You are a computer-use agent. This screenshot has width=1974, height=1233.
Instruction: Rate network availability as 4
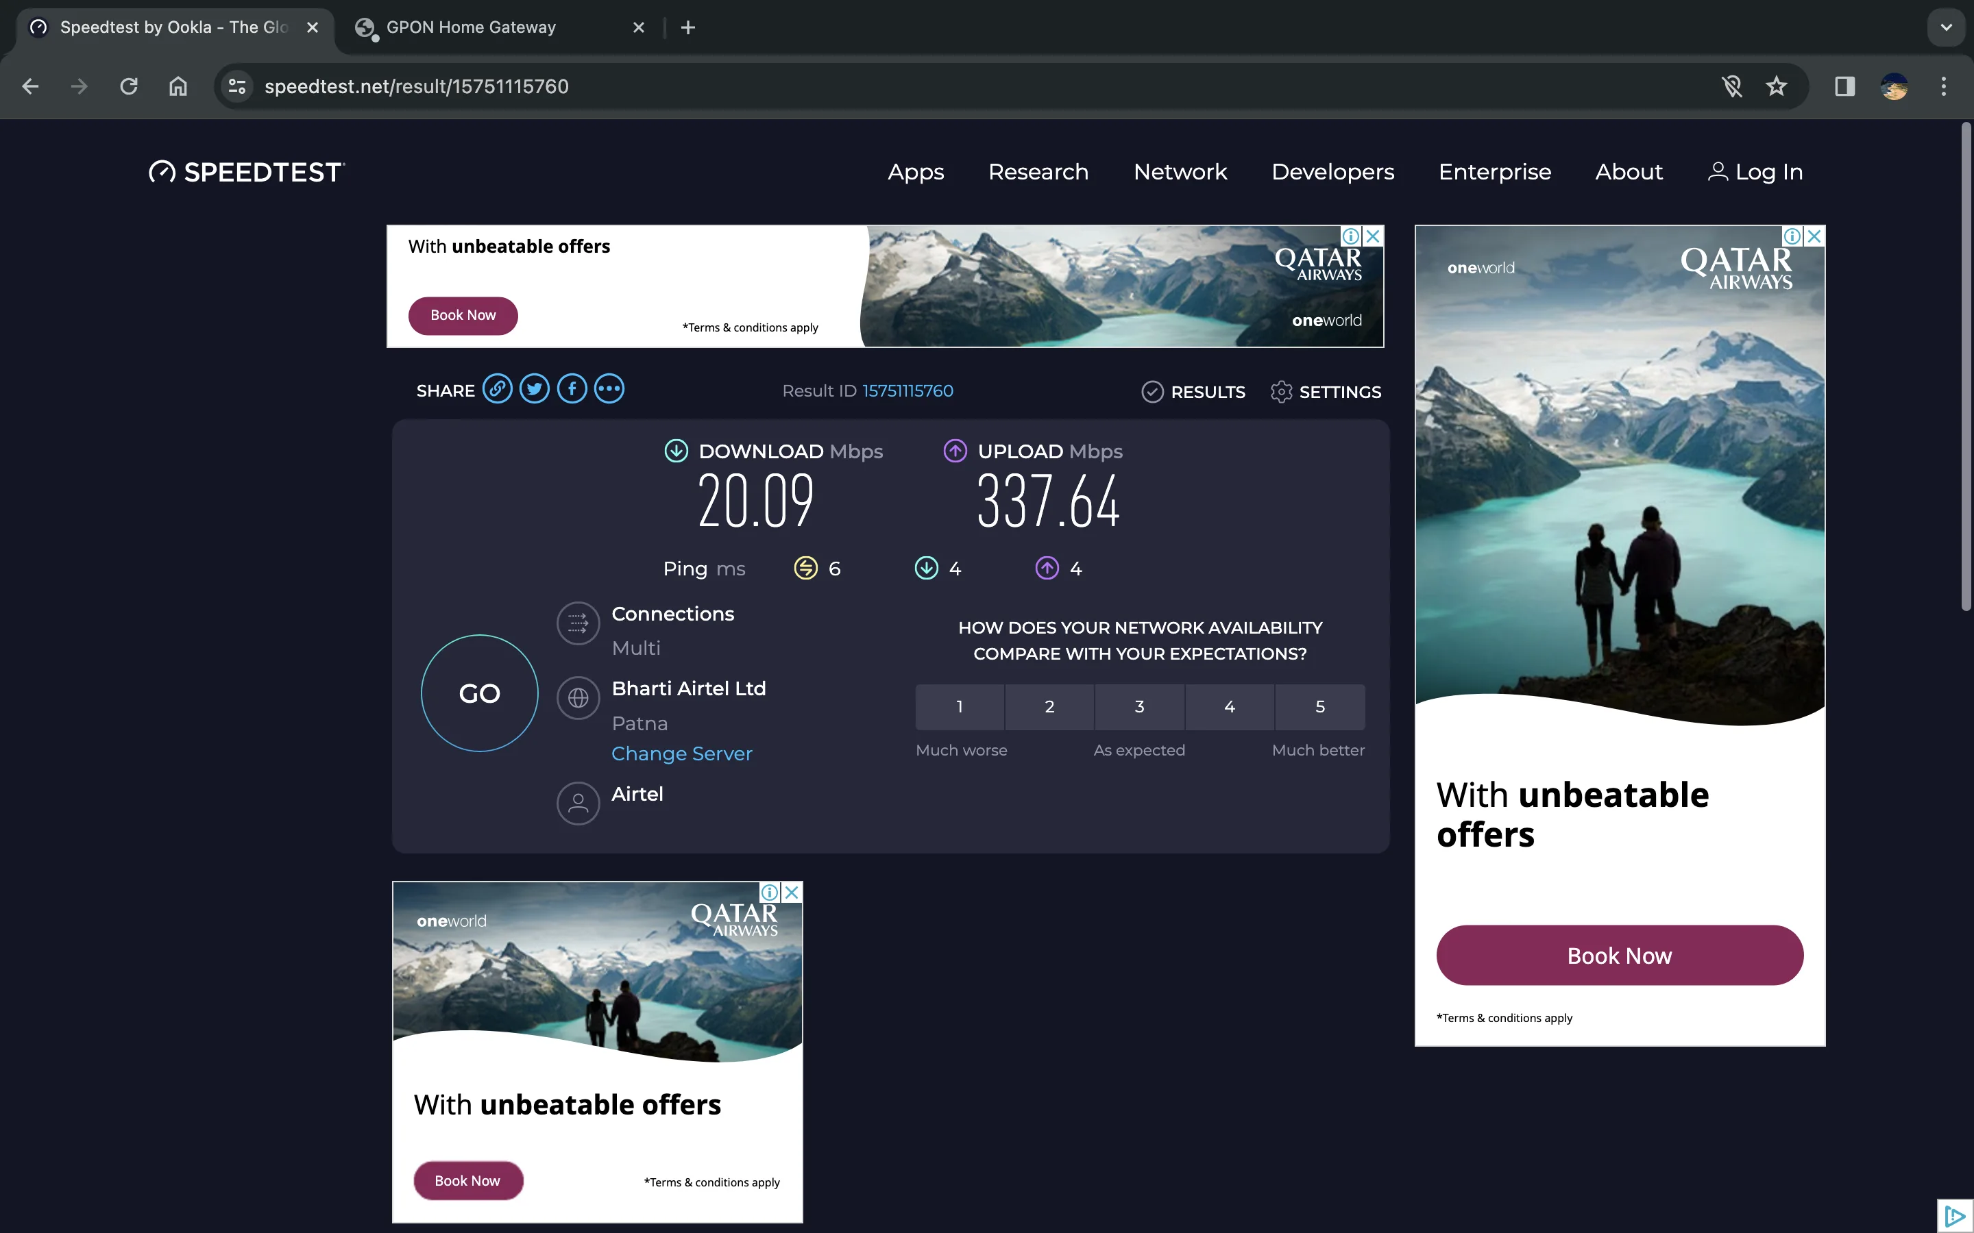[x=1229, y=707]
